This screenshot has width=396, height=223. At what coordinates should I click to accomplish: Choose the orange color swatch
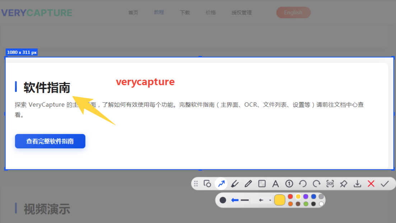point(290,204)
